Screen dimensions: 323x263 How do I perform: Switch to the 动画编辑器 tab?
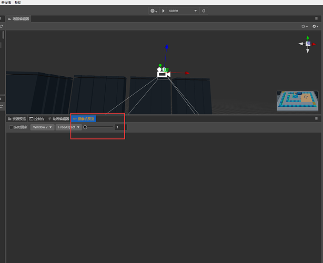[59, 119]
